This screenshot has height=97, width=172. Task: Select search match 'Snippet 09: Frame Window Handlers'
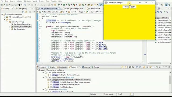[66, 85]
